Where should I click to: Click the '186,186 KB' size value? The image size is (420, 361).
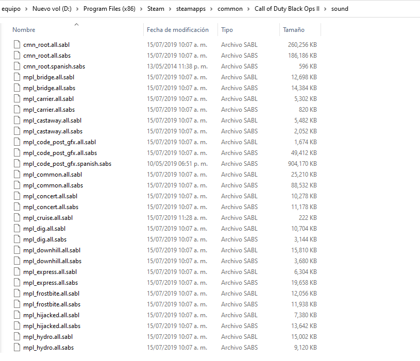pyautogui.click(x=303, y=56)
